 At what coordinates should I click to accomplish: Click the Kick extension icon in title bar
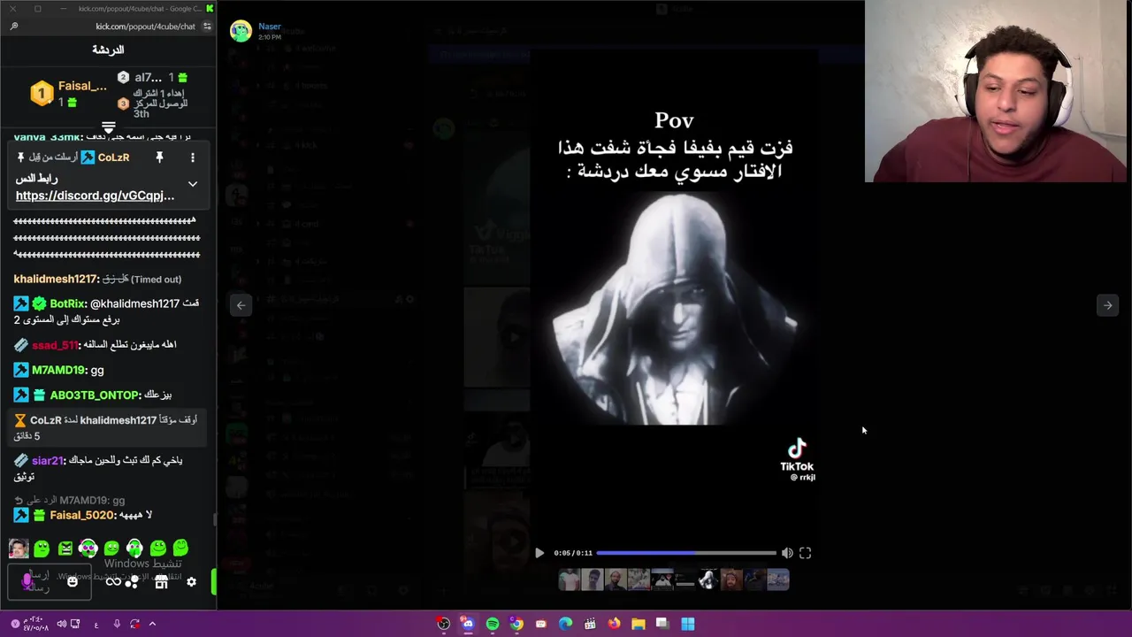click(x=210, y=9)
